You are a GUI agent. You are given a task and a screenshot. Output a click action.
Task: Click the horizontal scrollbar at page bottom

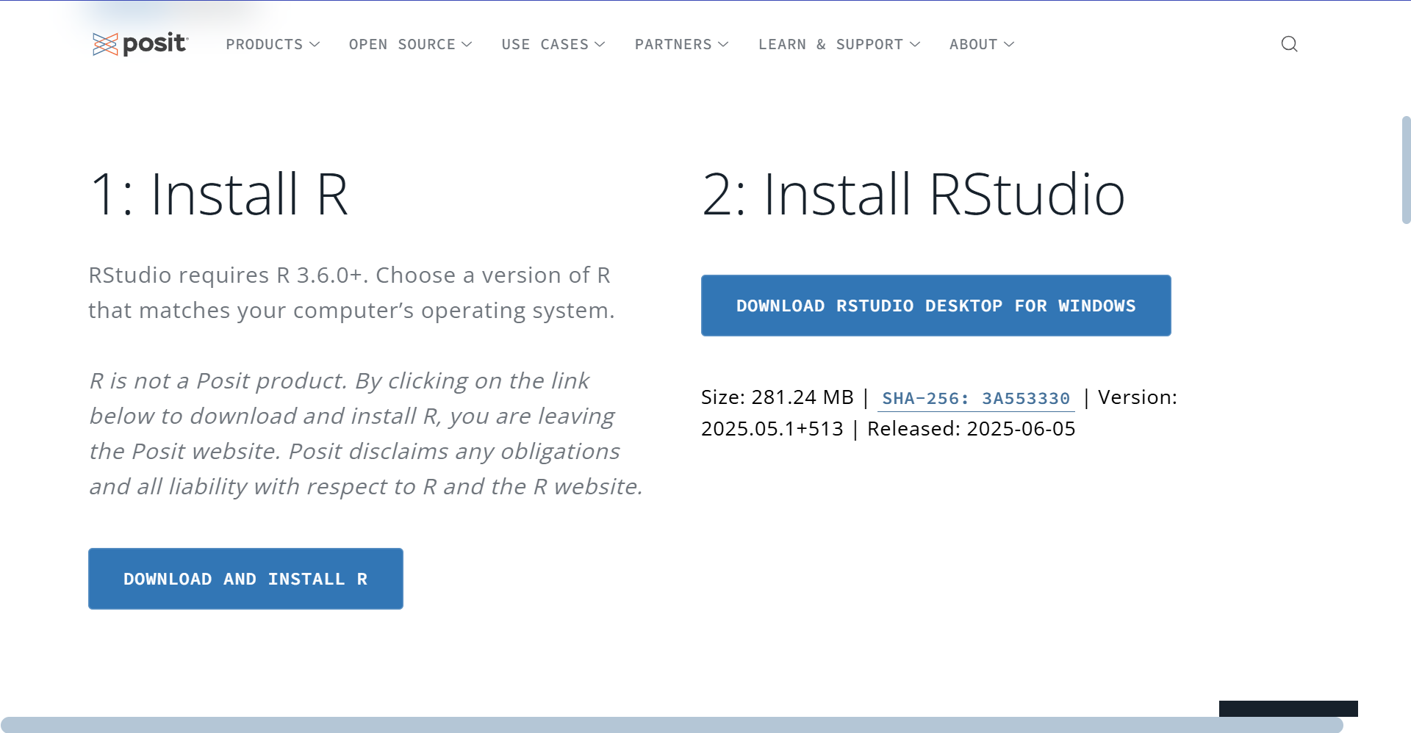pyautogui.click(x=672, y=725)
